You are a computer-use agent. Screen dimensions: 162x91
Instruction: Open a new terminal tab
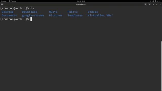pyautogui.click(x=2, y=4)
